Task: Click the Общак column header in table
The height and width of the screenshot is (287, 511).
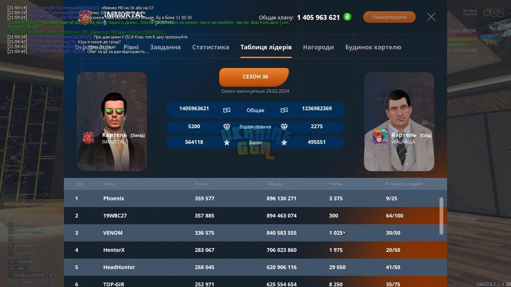Action: click(274, 184)
